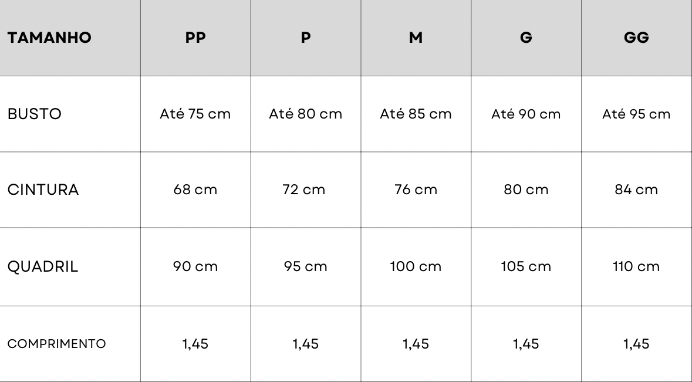The height and width of the screenshot is (382, 692).
Task: Click the M size column header
Action: 416,38
